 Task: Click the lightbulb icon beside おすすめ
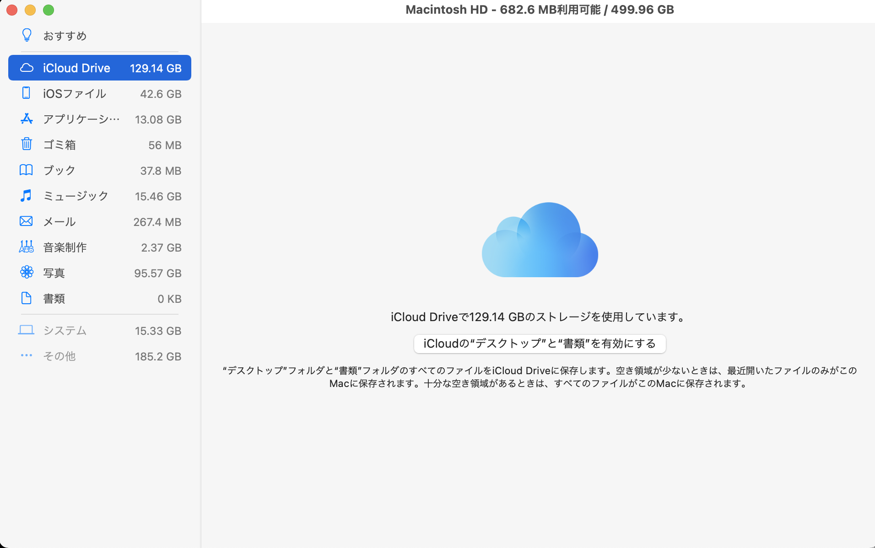pyautogui.click(x=27, y=35)
